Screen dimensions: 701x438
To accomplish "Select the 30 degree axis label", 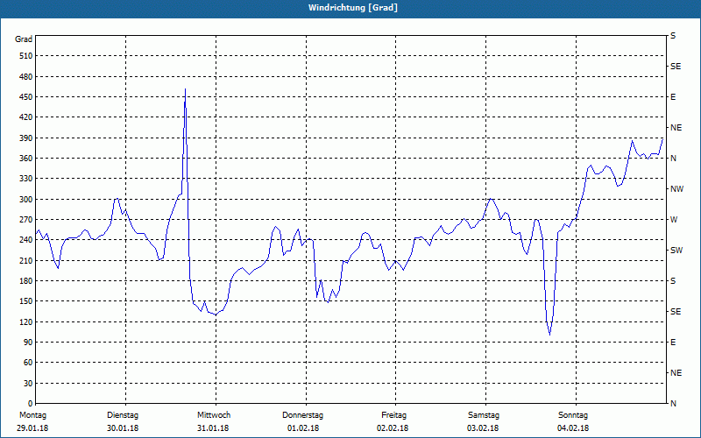I will (28, 383).
